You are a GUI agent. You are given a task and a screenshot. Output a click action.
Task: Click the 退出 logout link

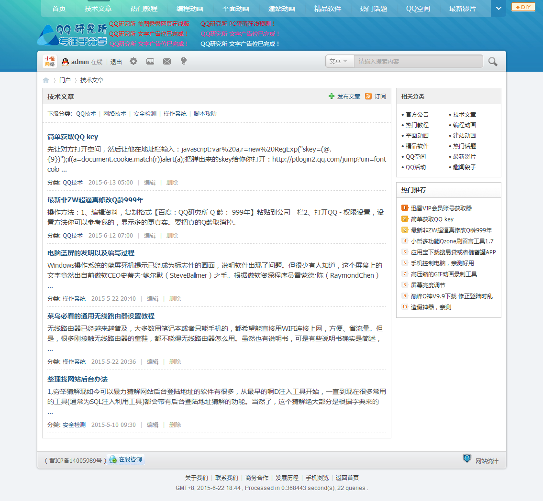click(116, 62)
